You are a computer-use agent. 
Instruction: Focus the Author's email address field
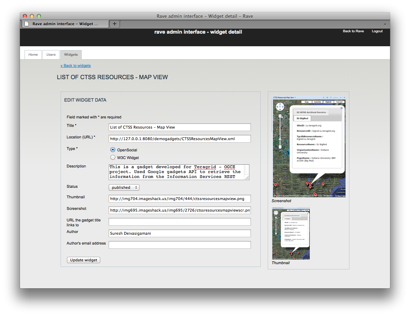tap(179, 245)
